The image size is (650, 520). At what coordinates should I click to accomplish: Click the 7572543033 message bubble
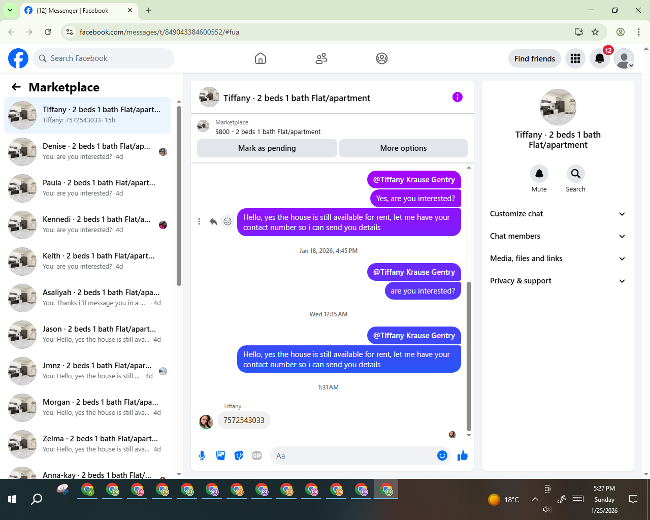(x=244, y=420)
